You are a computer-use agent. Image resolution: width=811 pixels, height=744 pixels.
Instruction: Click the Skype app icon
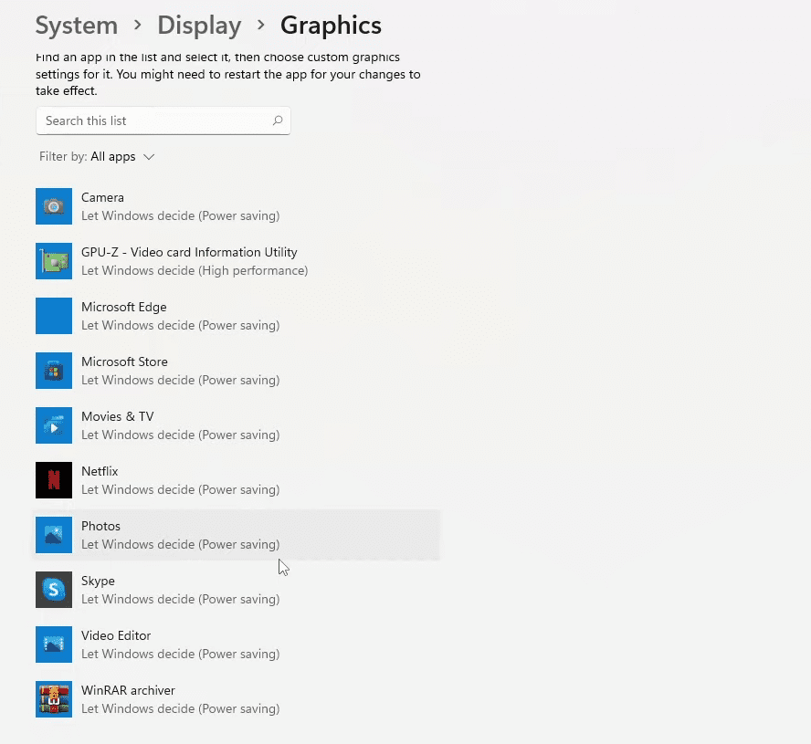[54, 590]
